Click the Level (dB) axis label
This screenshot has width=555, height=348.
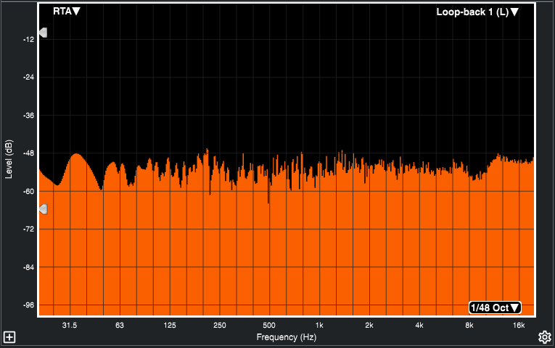click(x=9, y=159)
